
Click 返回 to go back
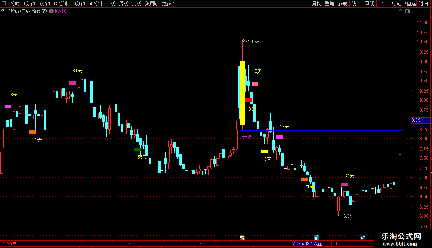(x=424, y=3)
